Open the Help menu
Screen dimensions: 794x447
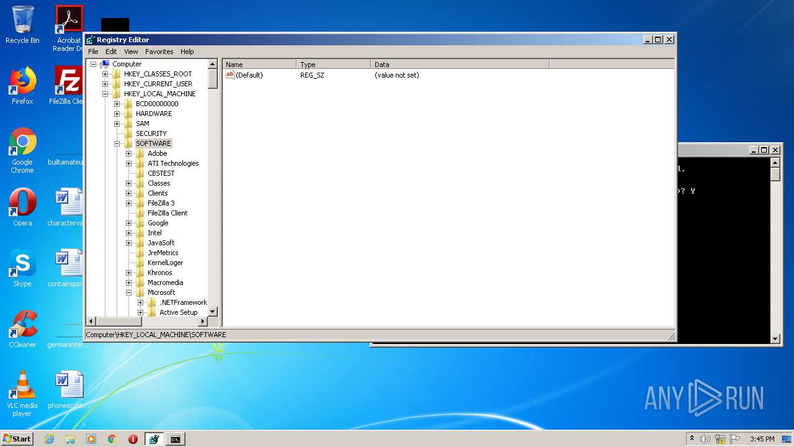point(187,52)
